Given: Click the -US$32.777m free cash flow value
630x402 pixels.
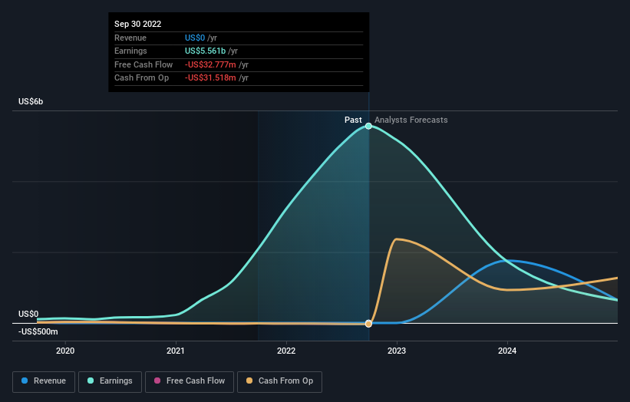Looking at the screenshot, I should point(210,64).
